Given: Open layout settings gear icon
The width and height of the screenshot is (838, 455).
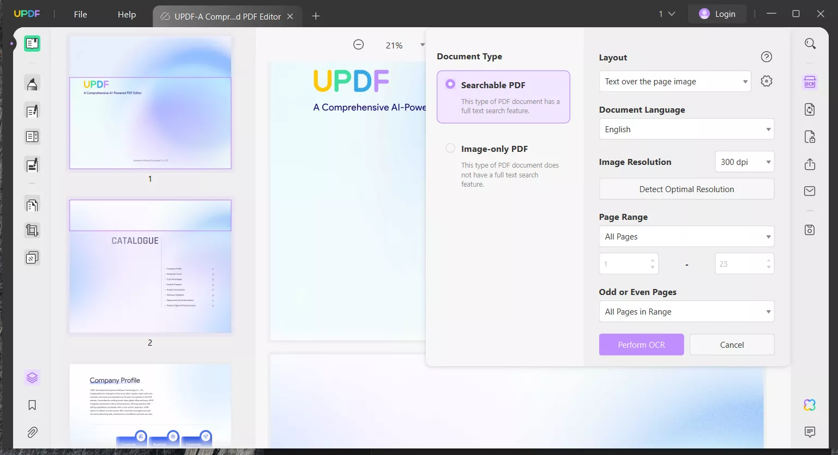Looking at the screenshot, I should click(767, 81).
